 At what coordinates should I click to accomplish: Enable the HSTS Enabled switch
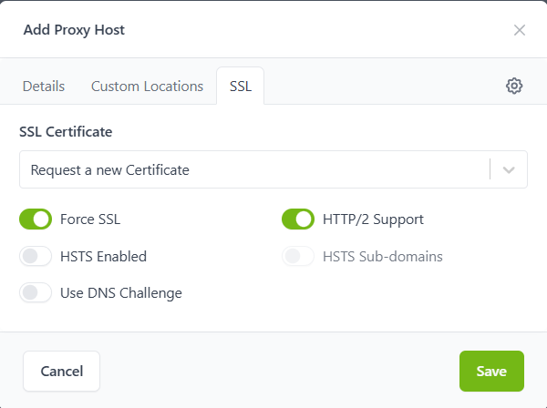36,257
